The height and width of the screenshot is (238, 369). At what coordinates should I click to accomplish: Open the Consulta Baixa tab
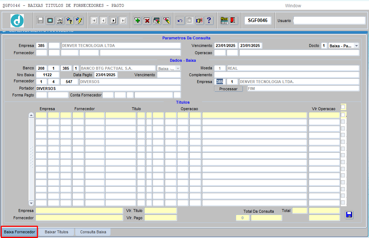click(93, 232)
